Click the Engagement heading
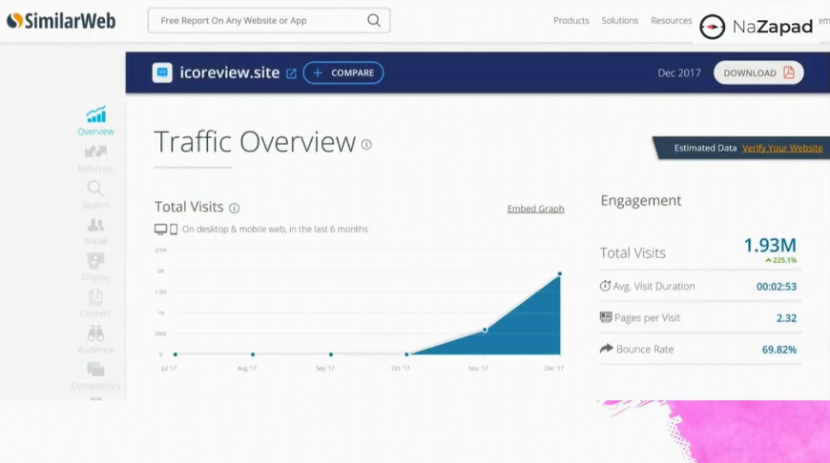Screen dimensions: 830x463 [x=640, y=201]
